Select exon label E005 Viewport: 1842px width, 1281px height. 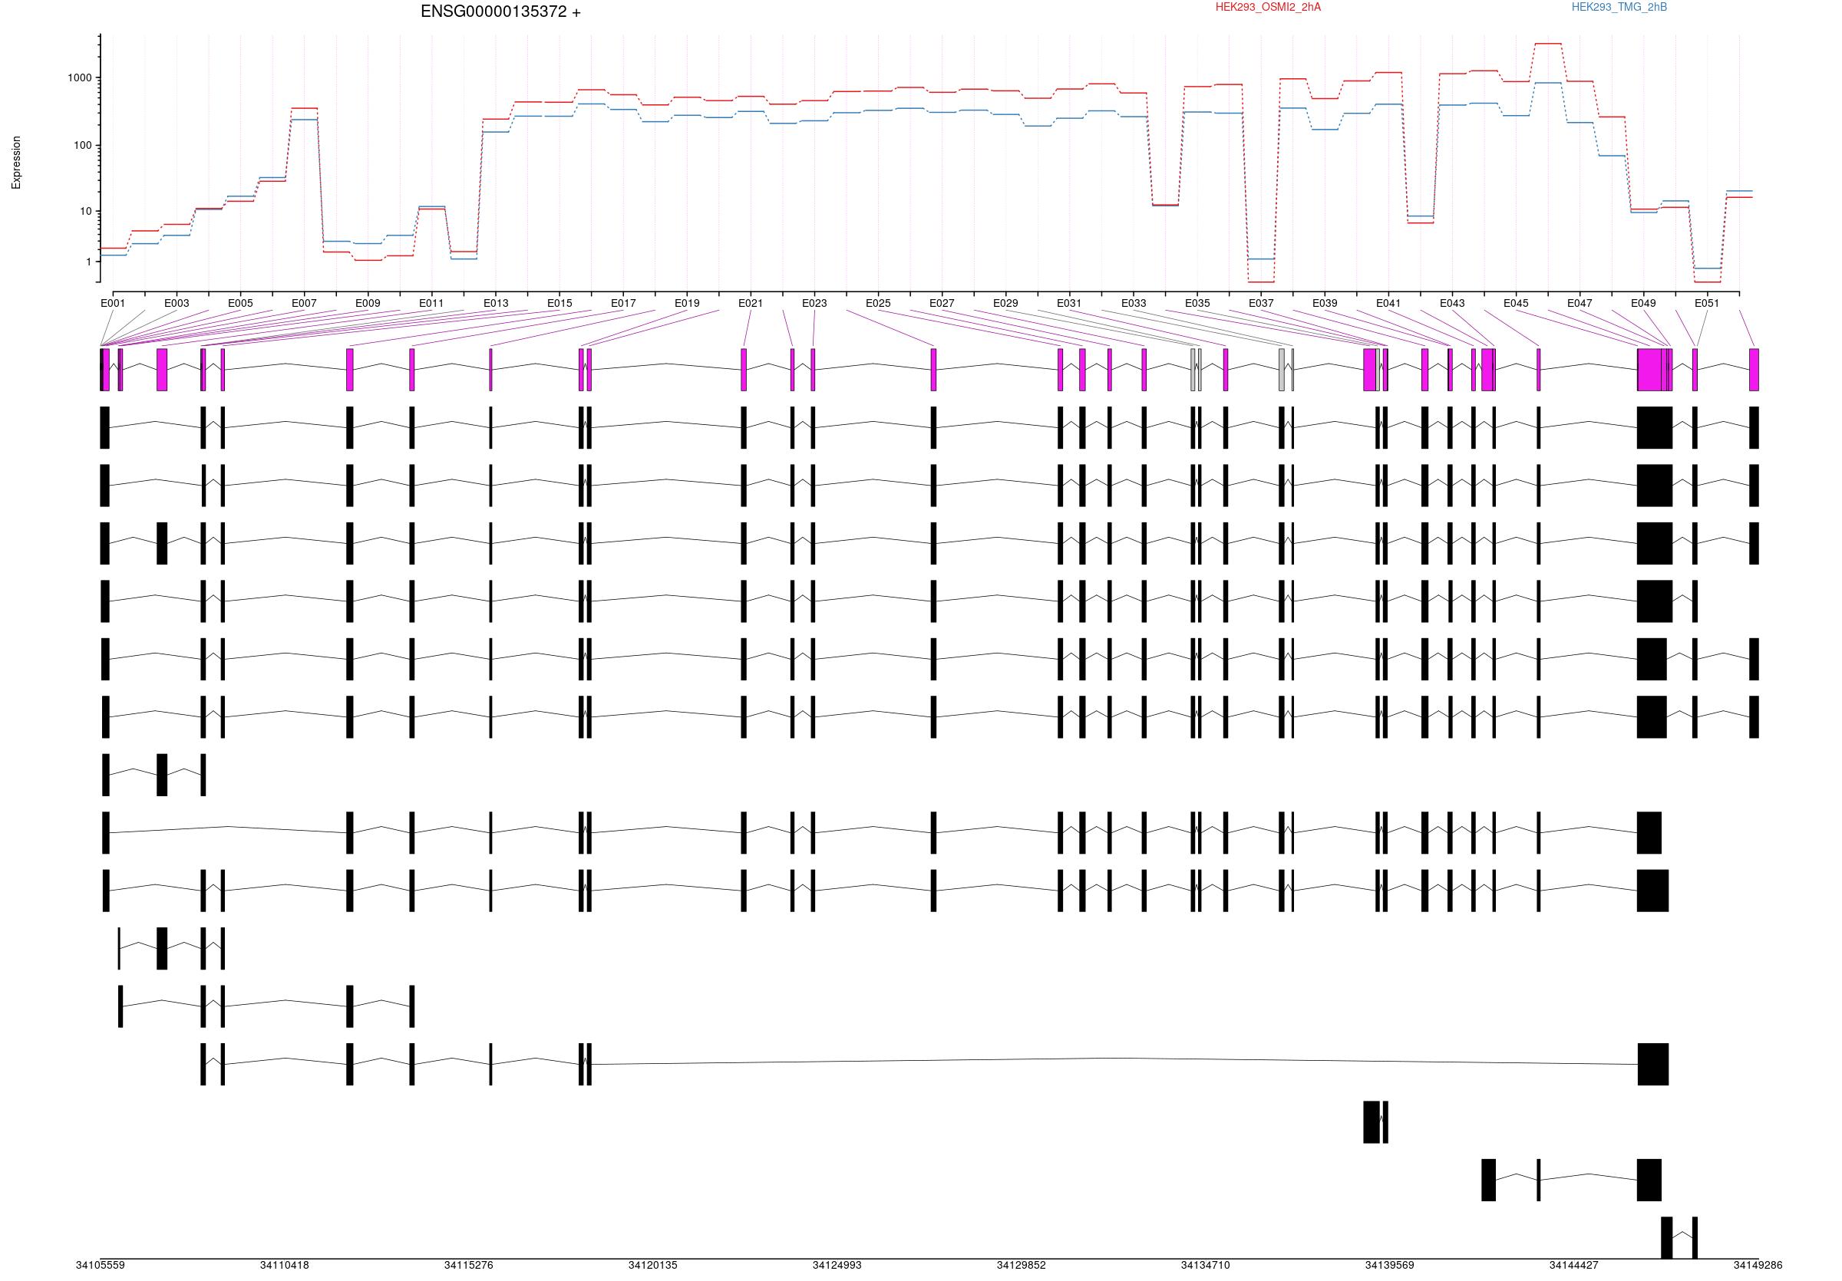[x=241, y=303]
